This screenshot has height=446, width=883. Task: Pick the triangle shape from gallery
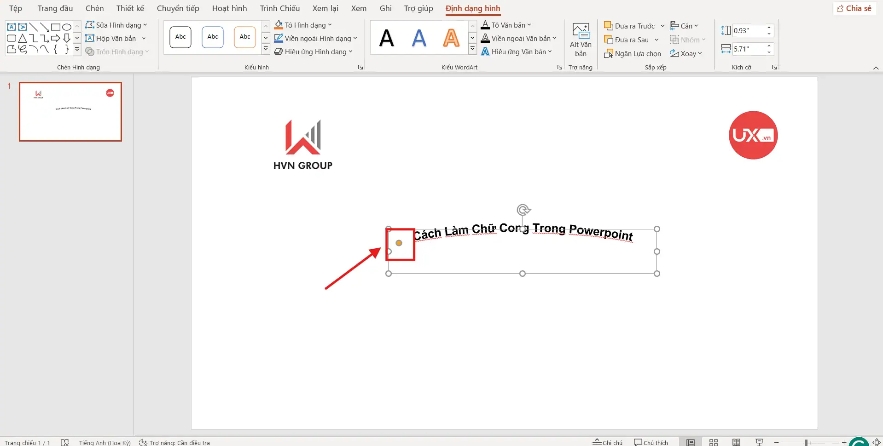[x=23, y=38]
